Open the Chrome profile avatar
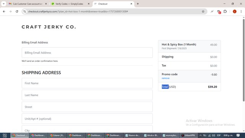Screen dimensions: 245x138 coord(235,11)
